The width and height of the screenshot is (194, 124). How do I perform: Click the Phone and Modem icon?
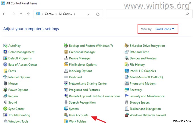127,83
